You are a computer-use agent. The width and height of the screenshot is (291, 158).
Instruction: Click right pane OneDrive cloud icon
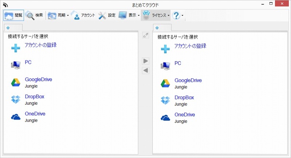click(165, 118)
